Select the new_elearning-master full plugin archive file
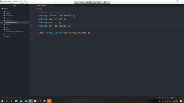The image size is (184, 103). pos(14,32)
